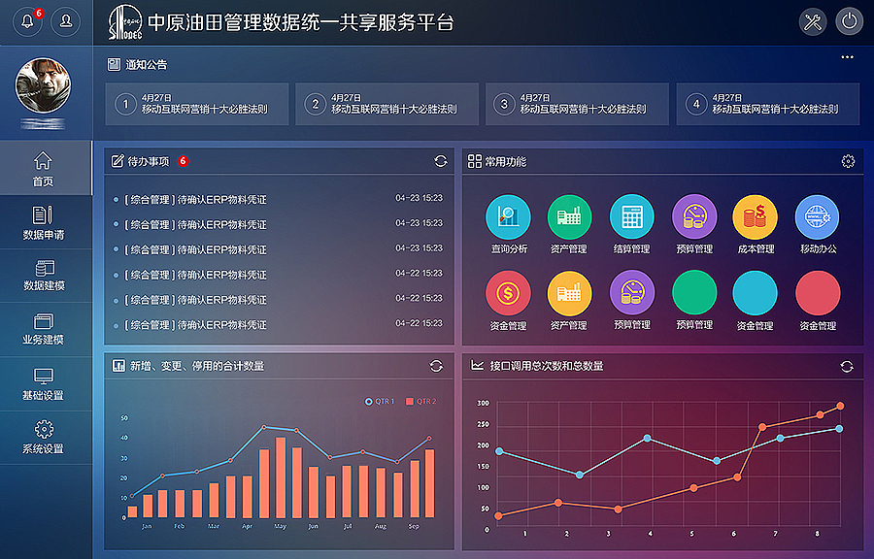The height and width of the screenshot is (559, 874).
Task: Toggle the QTR 2 legend series
Action: [x=421, y=402]
